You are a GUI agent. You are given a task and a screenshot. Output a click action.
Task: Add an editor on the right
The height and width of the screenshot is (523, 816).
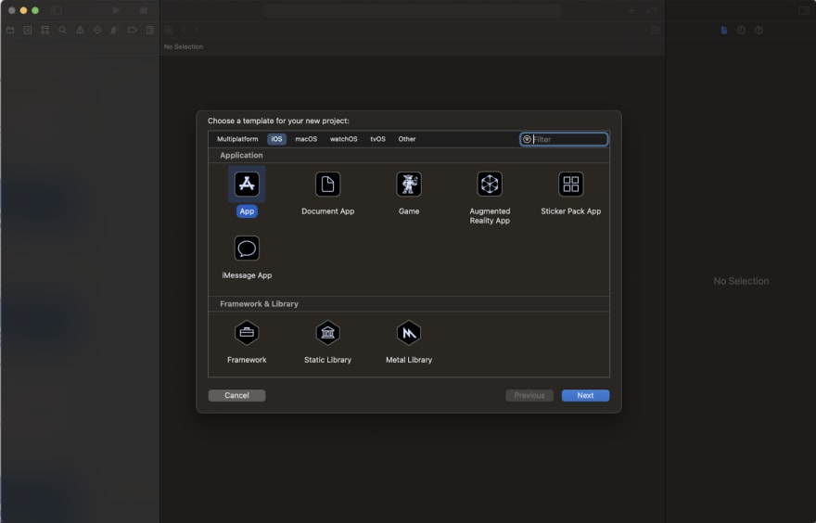656,31
